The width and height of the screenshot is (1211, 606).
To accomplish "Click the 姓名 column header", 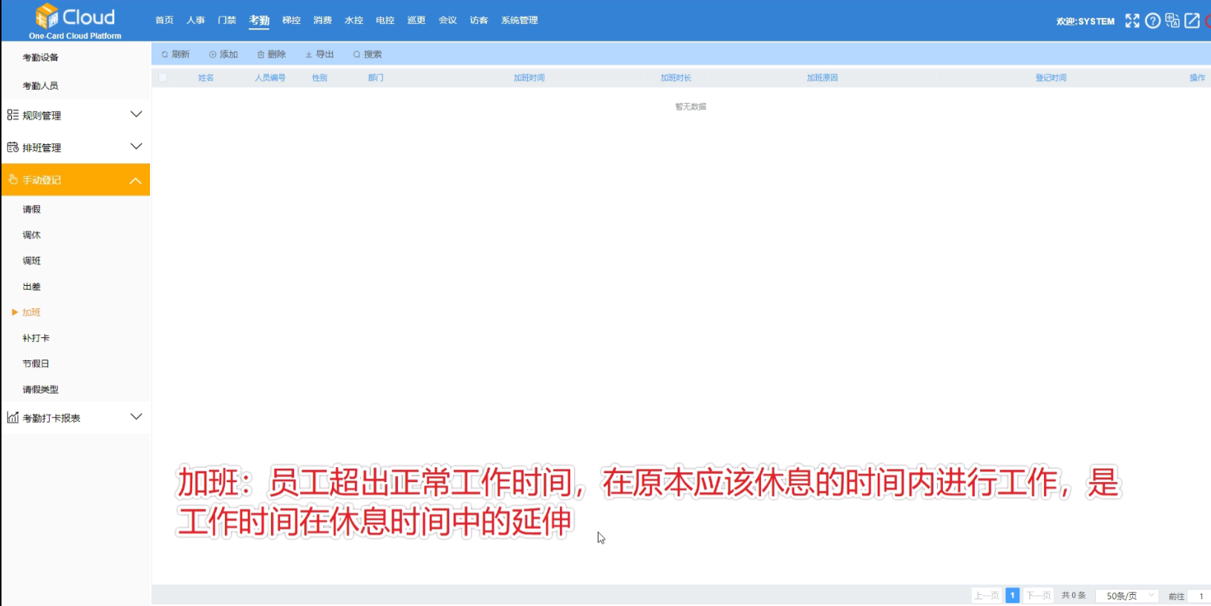I will (206, 77).
